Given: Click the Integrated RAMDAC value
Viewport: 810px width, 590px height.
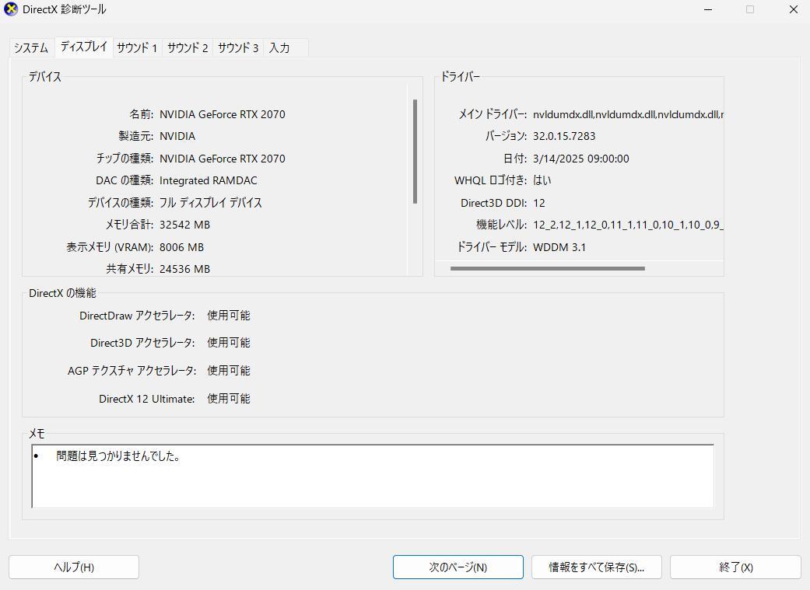Looking at the screenshot, I should tap(209, 180).
